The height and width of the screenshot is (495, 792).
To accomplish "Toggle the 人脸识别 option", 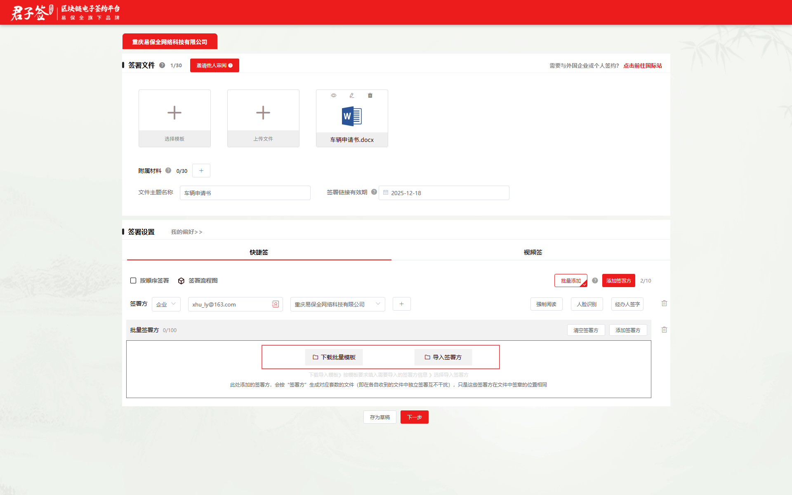I will pos(587,304).
